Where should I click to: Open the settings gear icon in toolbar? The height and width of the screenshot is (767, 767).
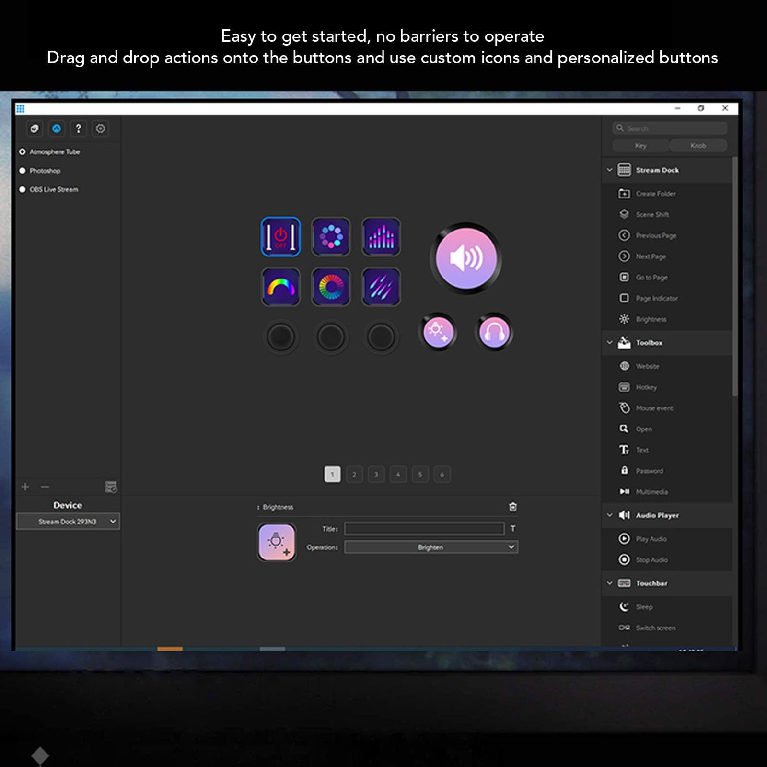(100, 128)
